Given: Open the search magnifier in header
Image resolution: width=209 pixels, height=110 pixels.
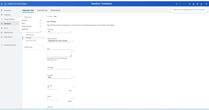Looking at the screenshot, I should [x=189, y=4].
